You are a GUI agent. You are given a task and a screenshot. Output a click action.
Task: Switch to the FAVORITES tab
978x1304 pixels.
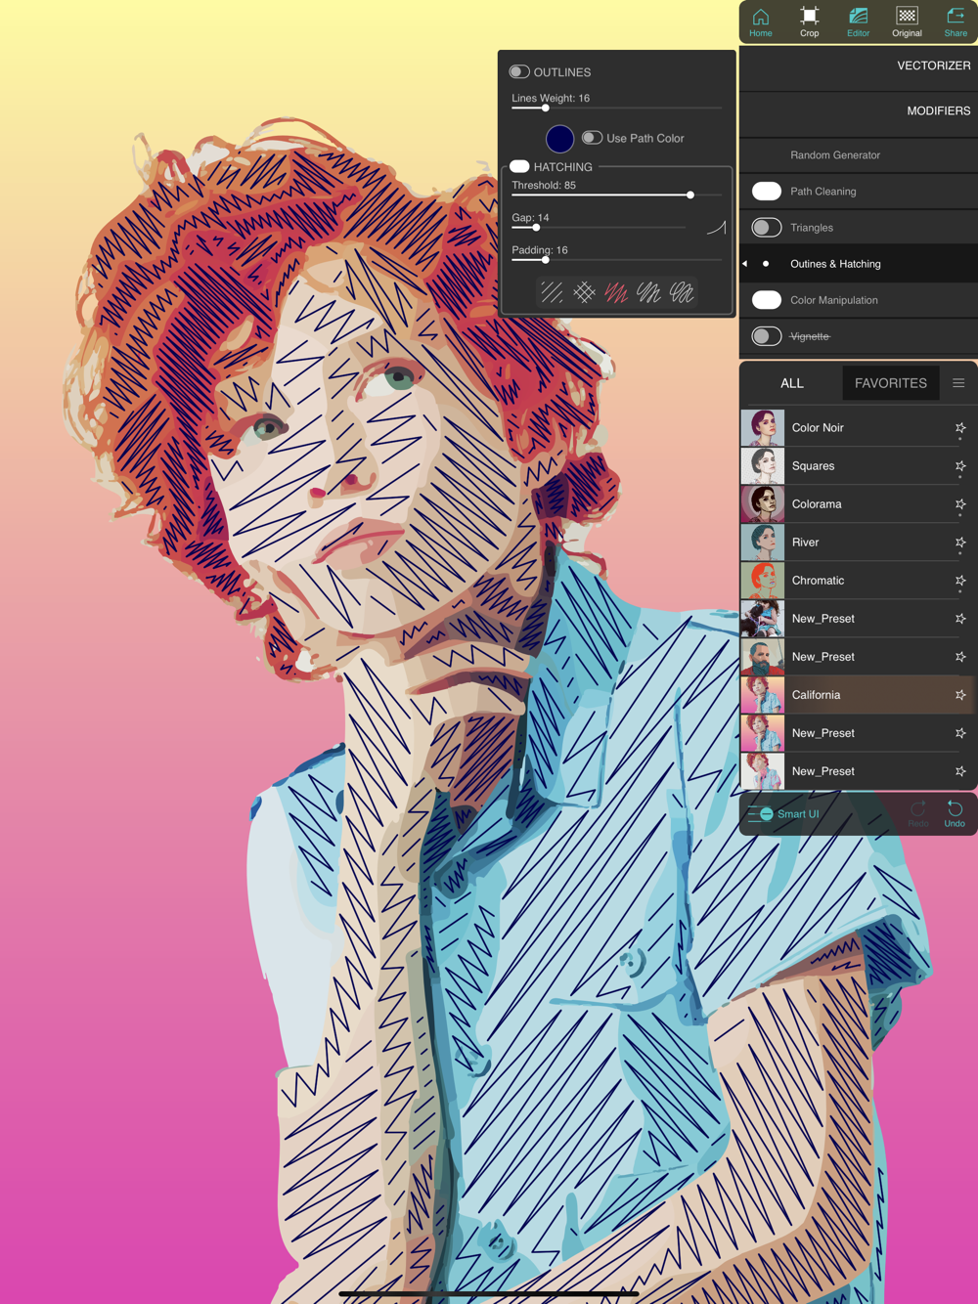tap(891, 383)
